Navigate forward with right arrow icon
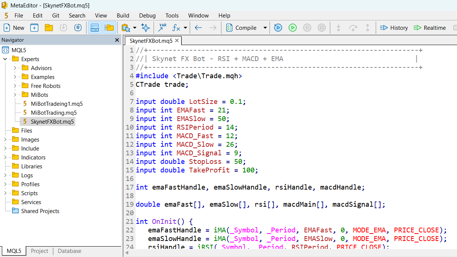This screenshot has height=257, width=457. point(213,28)
